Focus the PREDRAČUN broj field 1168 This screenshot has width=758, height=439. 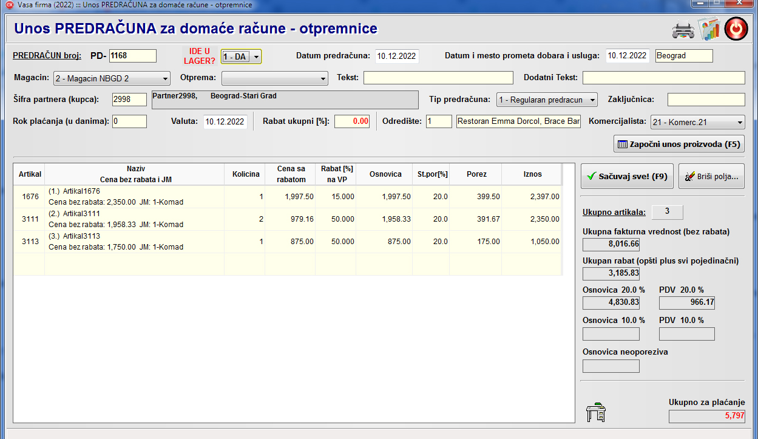coord(133,56)
